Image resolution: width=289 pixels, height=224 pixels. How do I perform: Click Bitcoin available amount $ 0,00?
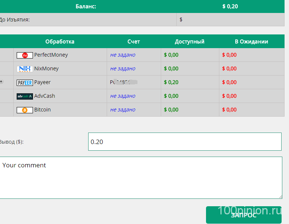click(x=171, y=110)
